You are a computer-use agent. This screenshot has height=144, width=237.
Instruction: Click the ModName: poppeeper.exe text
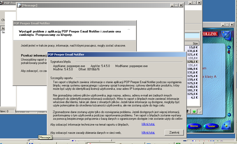[131, 66]
